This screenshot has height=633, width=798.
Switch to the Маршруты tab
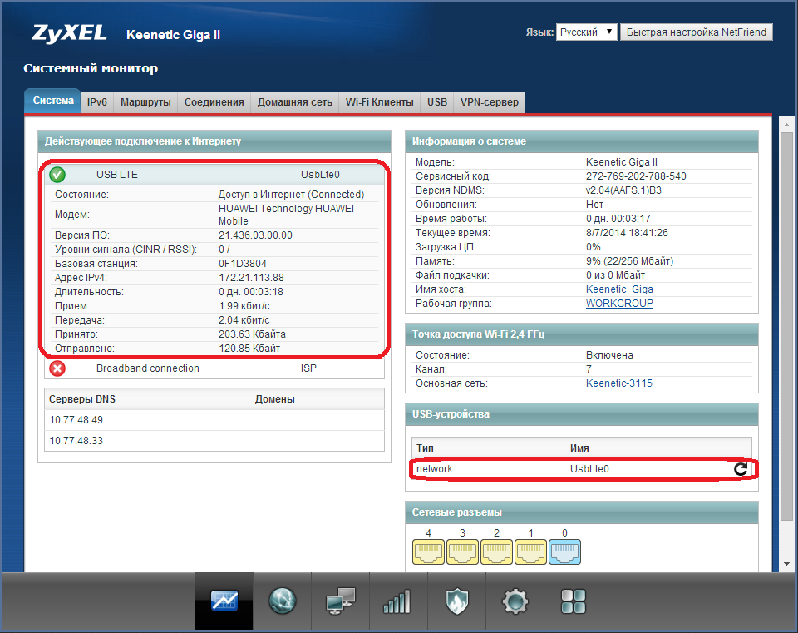pos(145,102)
